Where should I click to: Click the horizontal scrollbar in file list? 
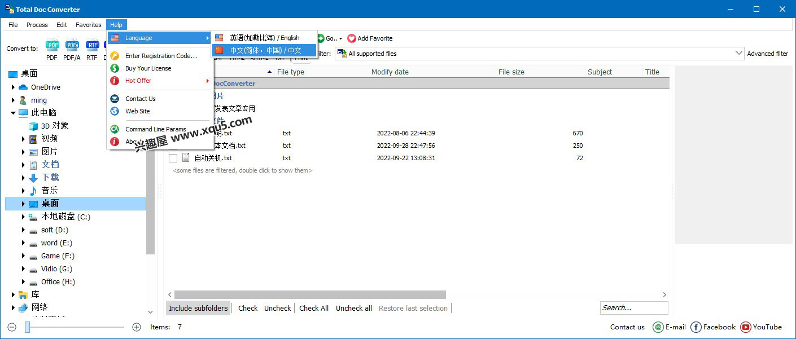[x=310, y=294]
